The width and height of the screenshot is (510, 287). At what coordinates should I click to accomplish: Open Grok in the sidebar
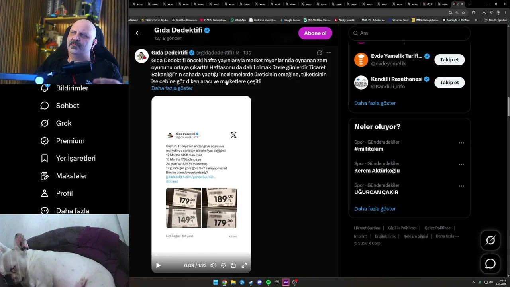click(56, 123)
